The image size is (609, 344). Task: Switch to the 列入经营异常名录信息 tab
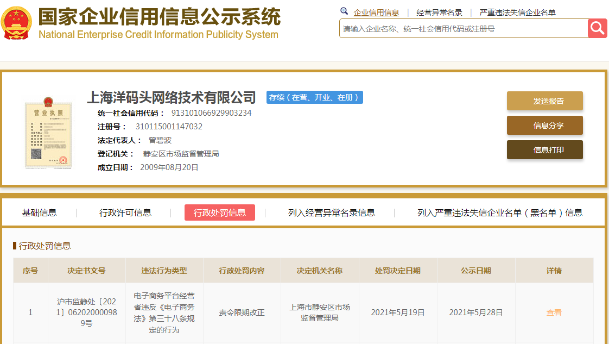331,212
